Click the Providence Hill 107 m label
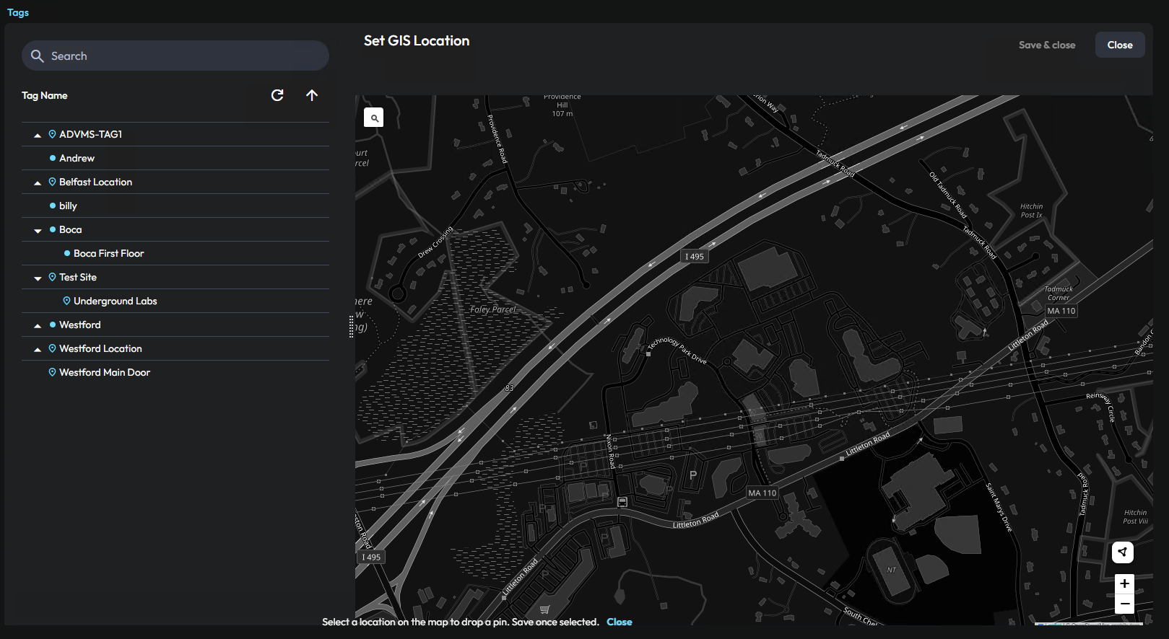Viewport: 1169px width, 639px height. coord(562,105)
